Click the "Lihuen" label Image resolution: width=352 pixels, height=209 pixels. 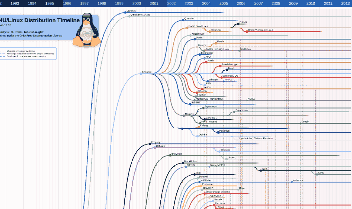[231, 157]
